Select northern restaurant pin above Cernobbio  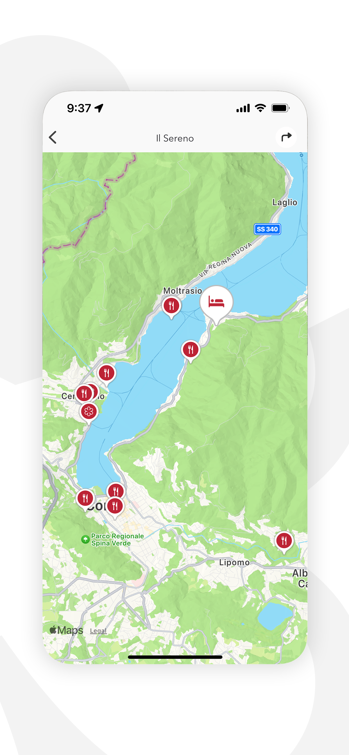tap(106, 373)
